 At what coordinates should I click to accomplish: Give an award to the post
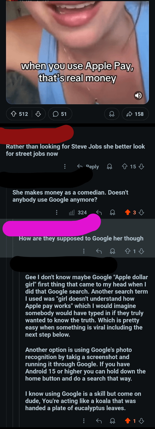[x=112, y=114]
